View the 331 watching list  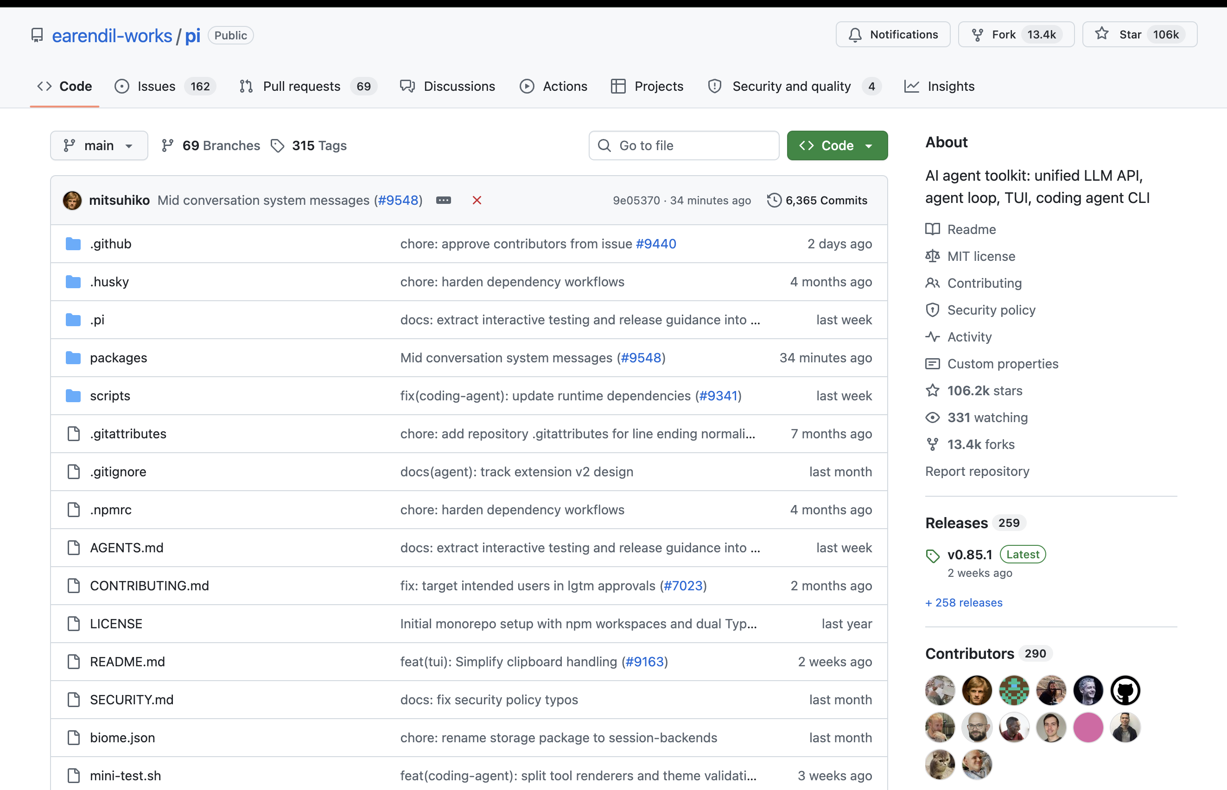(x=977, y=417)
